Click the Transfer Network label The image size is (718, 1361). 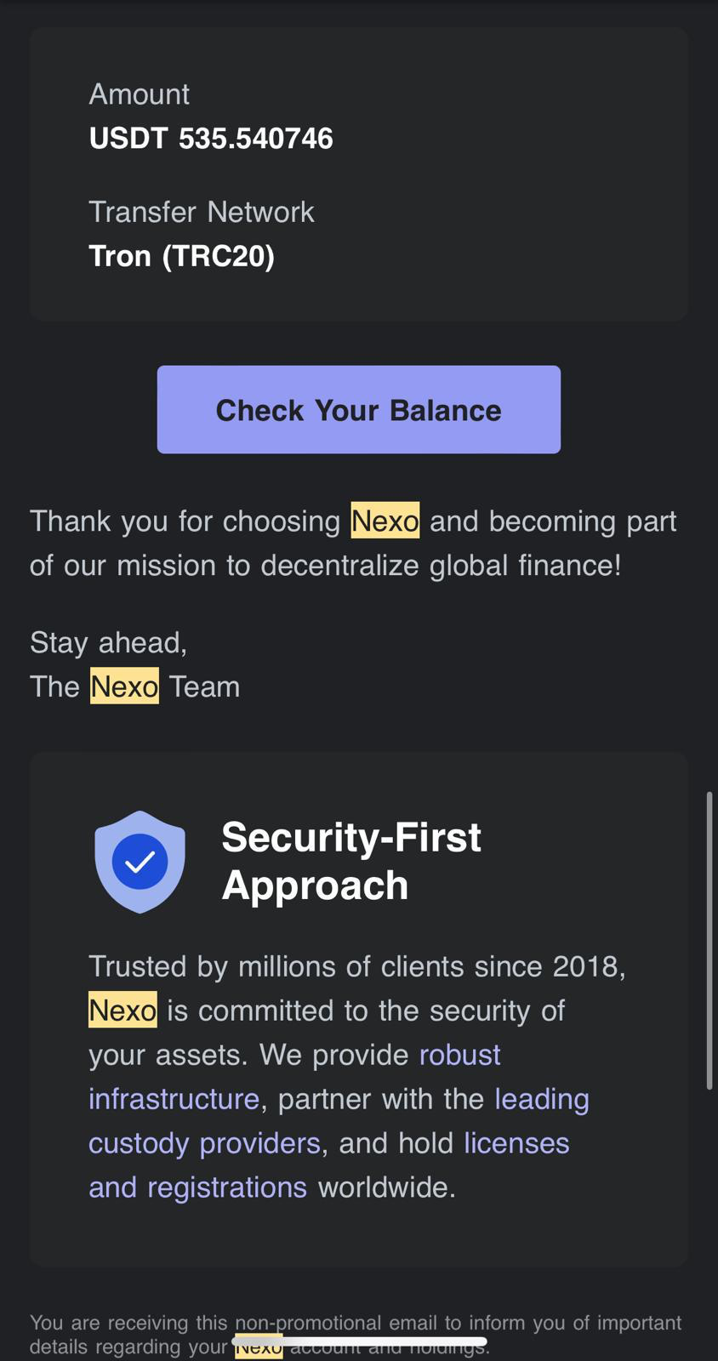pyautogui.click(x=201, y=212)
